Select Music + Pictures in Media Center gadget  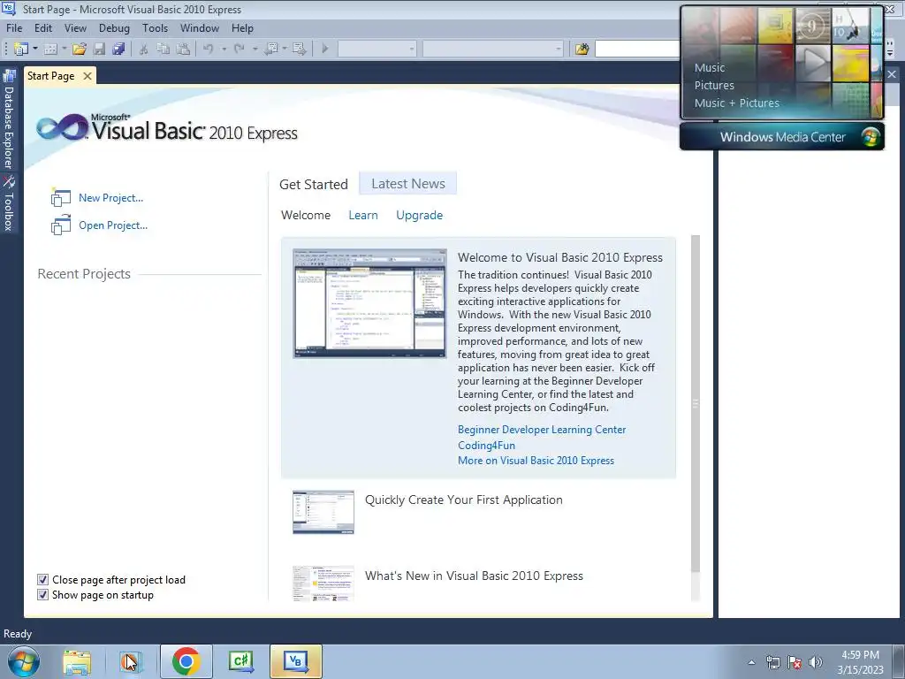pyautogui.click(x=736, y=103)
